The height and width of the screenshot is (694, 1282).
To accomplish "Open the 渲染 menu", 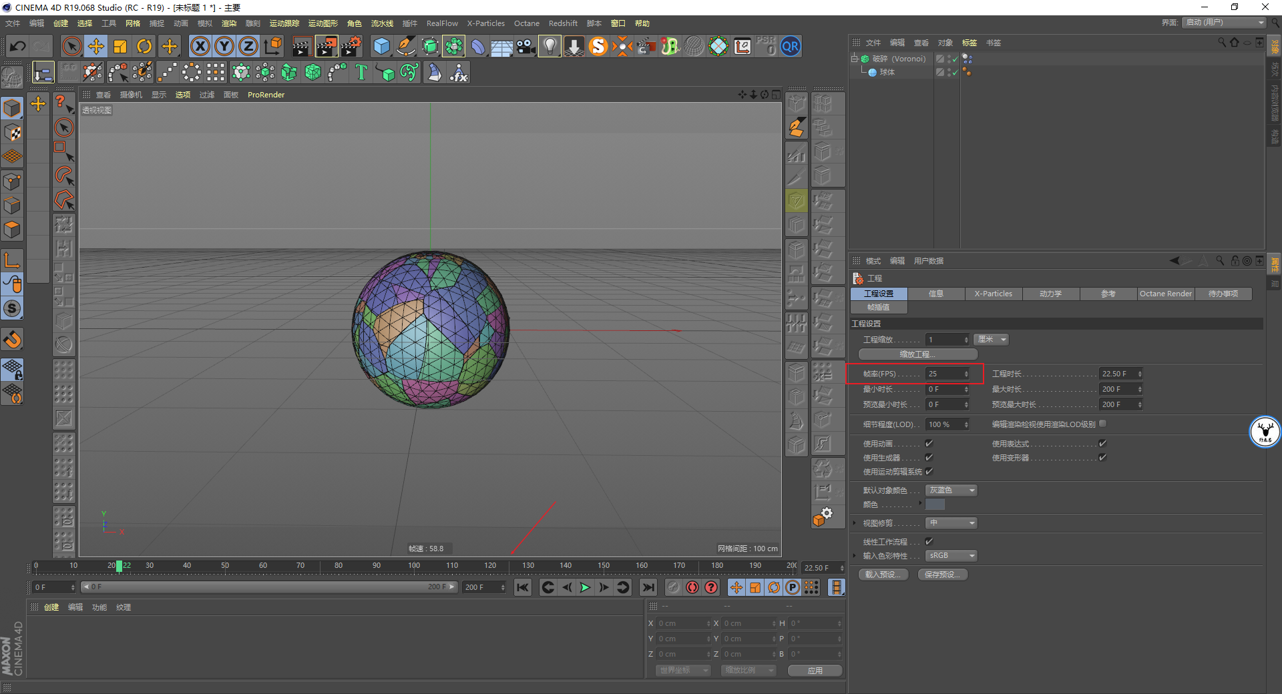I will [x=229, y=23].
